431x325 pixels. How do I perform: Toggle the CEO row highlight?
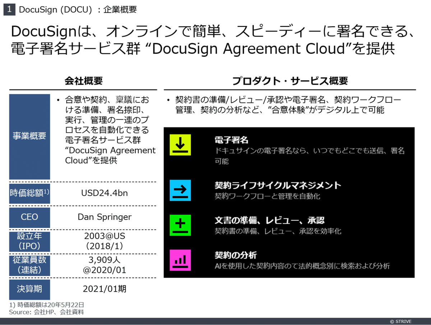[x=29, y=217]
